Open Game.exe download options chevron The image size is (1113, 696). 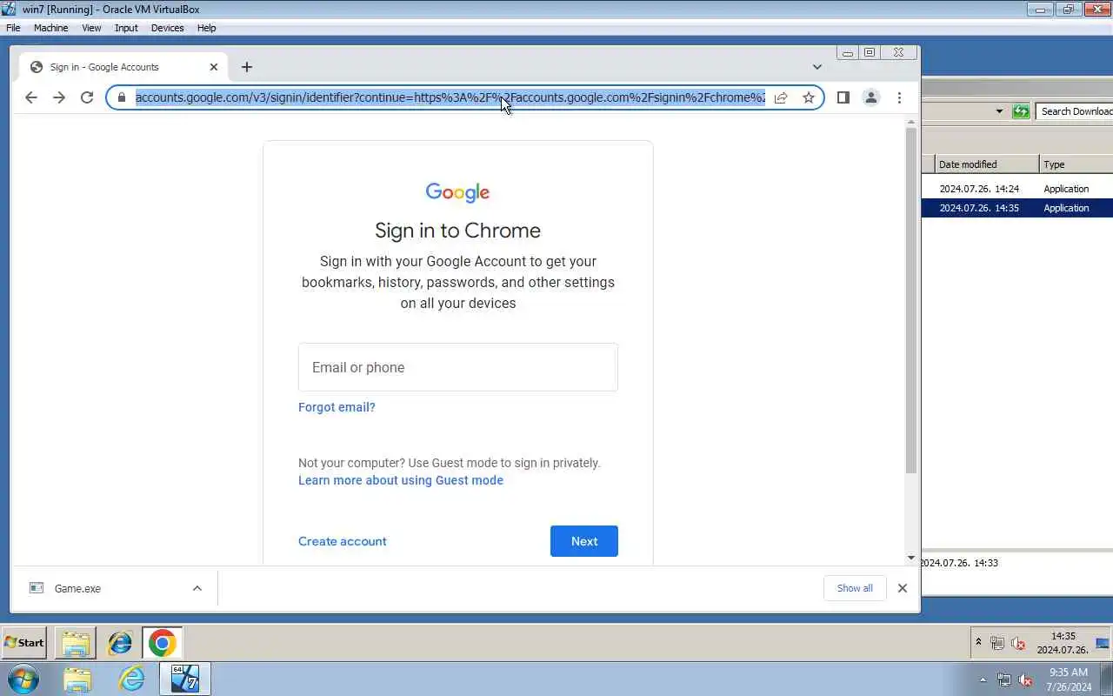point(197,588)
